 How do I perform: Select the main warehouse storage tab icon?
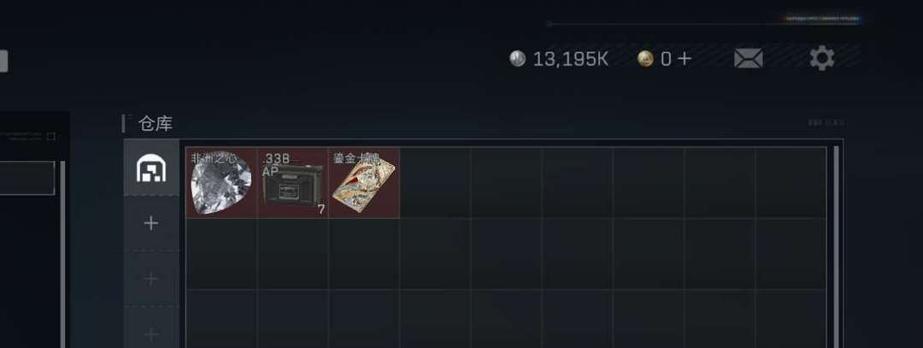151,168
